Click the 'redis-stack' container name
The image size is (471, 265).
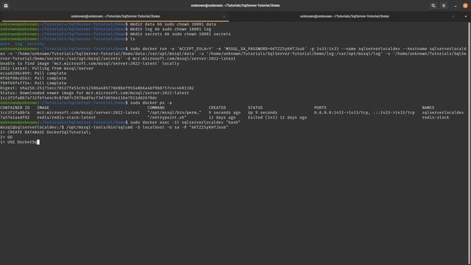click(x=436, y=118)
